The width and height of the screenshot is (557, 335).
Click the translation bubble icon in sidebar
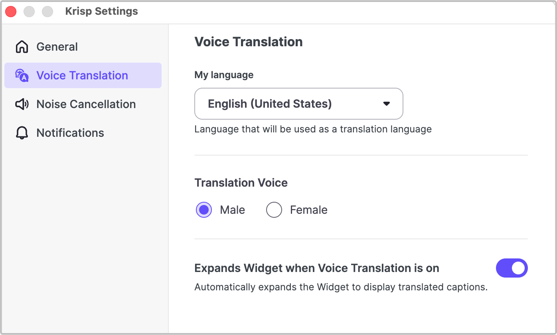tap(22, 75)
